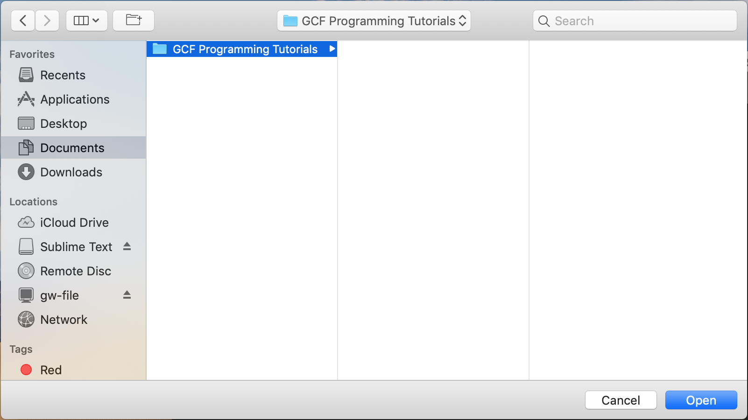Go forward to the next folder
Screen dimensions: 748x420
point(47,21)
